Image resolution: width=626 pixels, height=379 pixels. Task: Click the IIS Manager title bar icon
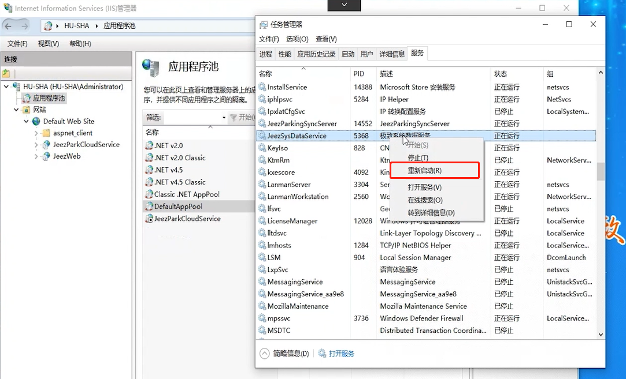(x=8, y=8)
